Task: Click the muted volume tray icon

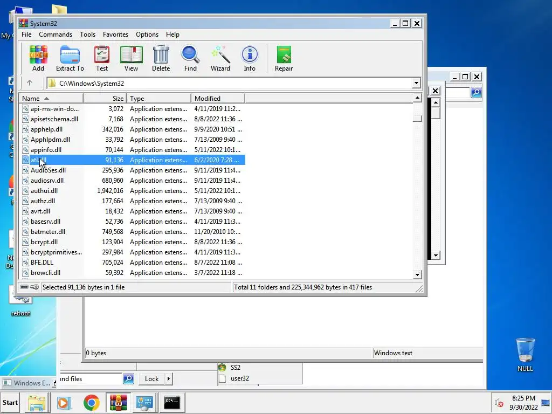Action: point(499,403)
